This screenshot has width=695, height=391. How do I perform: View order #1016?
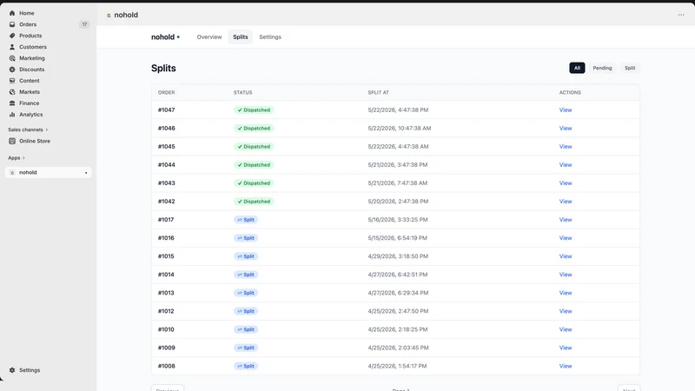(x=566, y=238)
